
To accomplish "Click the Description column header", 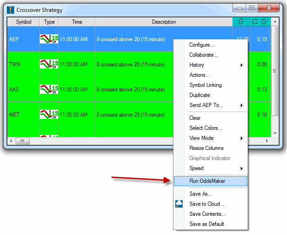I will [x=164, y=22].
